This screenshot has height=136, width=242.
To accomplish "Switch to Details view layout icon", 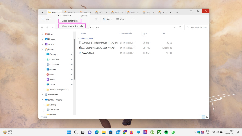I will tap(204, 117).
